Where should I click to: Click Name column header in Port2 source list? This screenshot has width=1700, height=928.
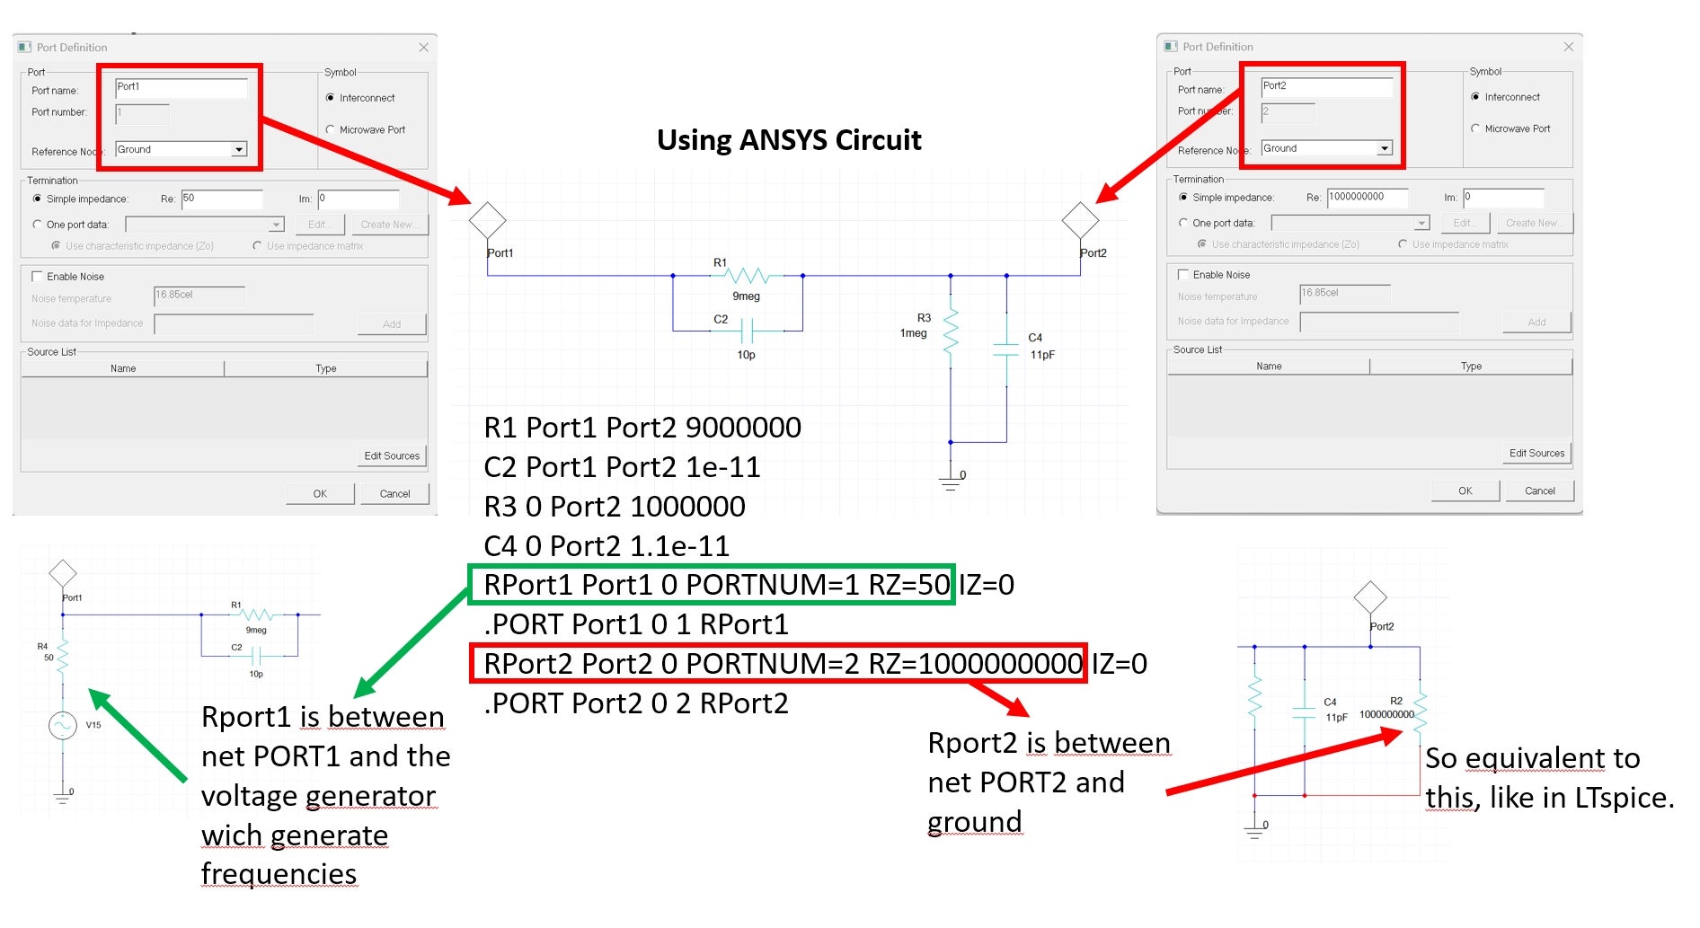click(1269, 367)
